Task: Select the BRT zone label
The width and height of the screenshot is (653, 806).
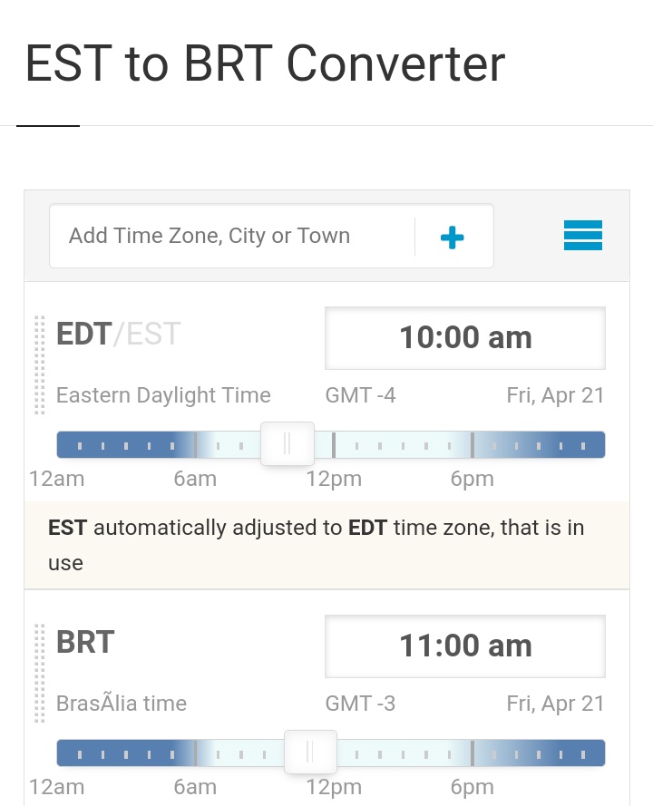Action: (x=85, y=642)
